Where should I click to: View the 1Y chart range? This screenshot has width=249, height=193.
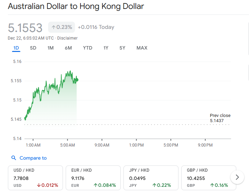tap(106, 48)
